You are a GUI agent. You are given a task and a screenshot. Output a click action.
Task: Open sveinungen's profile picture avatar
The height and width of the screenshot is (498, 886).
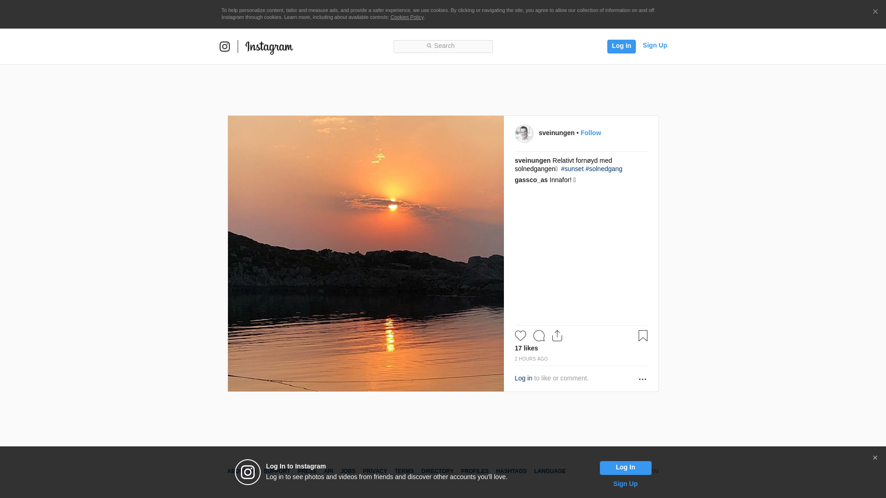coord(524,134)
